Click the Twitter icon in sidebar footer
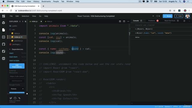Viewport: 192px width, 108px height. 11,98
